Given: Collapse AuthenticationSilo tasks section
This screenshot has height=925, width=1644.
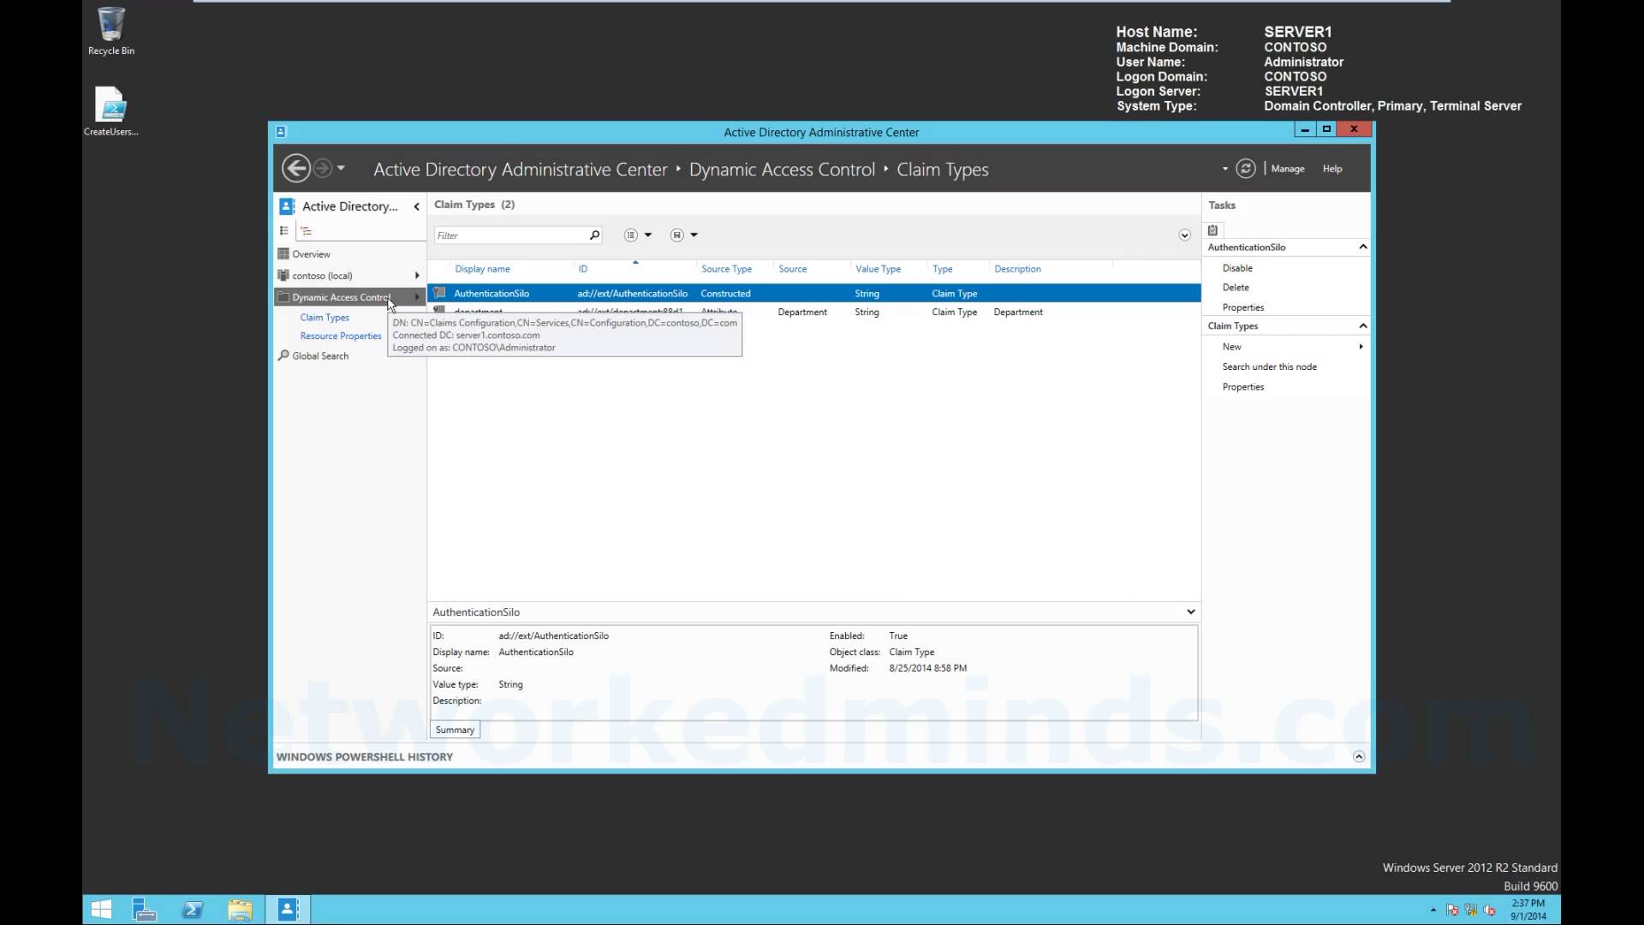Looking at the screenshot, I should 1363,247.
